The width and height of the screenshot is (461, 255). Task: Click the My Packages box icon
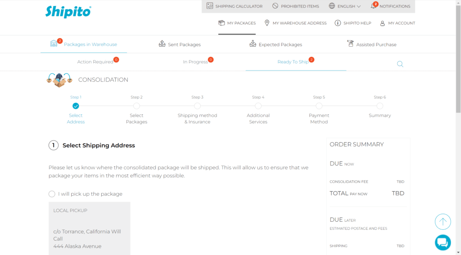point(221,23)
